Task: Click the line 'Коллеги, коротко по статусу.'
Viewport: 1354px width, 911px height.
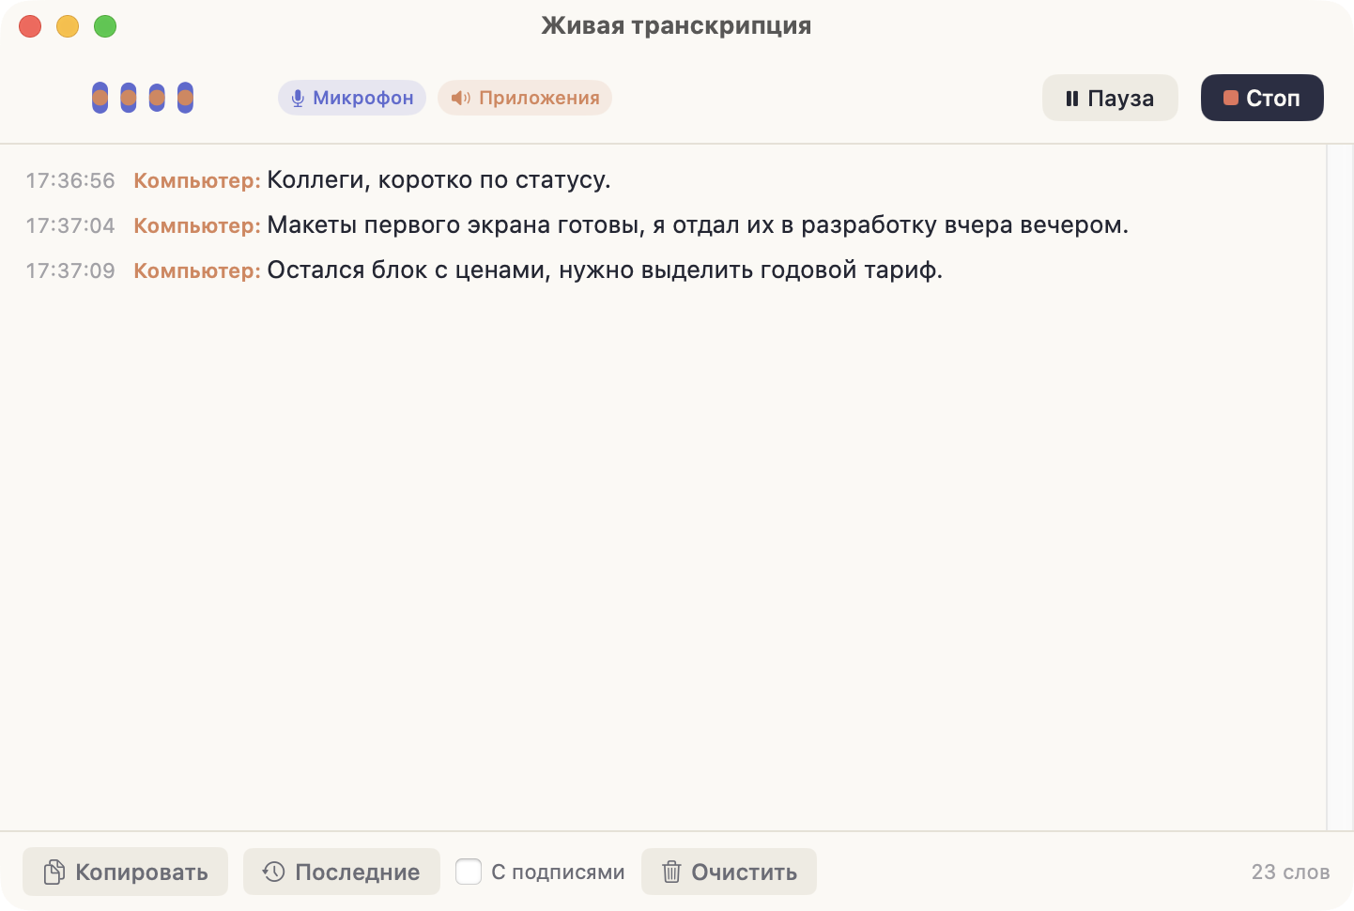Action: point(439,179)
